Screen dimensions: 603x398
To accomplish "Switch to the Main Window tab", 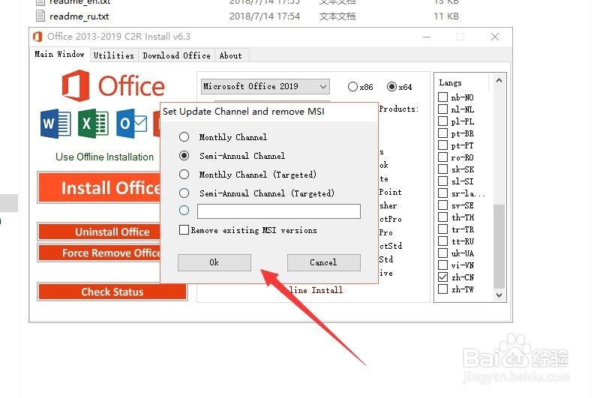I will click(x=59, y=54).
